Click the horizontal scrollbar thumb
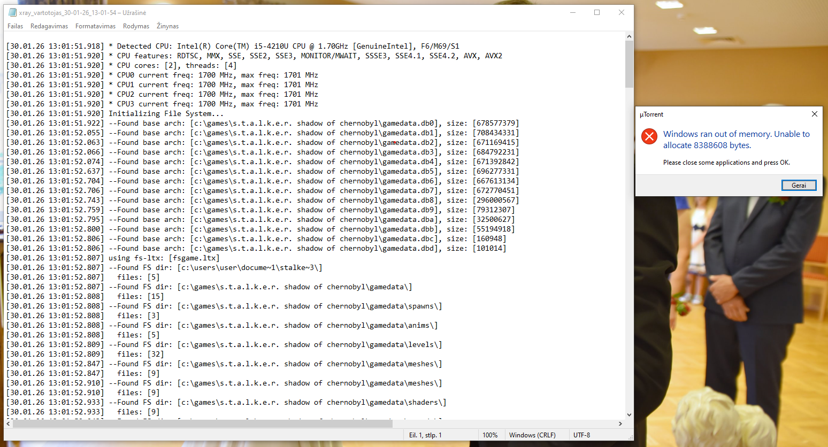 pos(202,423)
